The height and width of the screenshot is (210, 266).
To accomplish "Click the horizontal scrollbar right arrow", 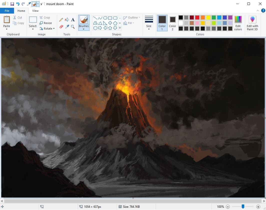I will pyautogui.click(x=264, y=201).
